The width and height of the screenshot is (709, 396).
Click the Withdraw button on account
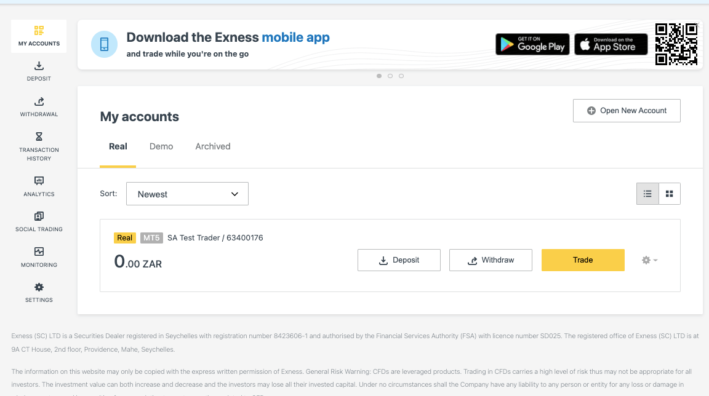491,260
